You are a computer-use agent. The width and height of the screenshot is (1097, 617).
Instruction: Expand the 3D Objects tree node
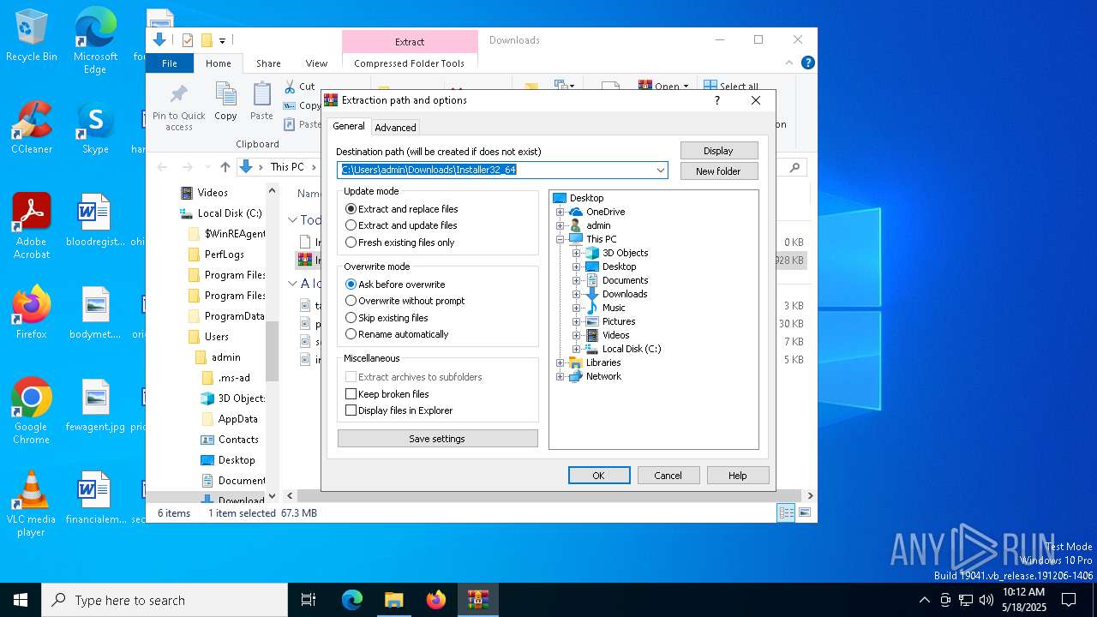coord(577,253)
